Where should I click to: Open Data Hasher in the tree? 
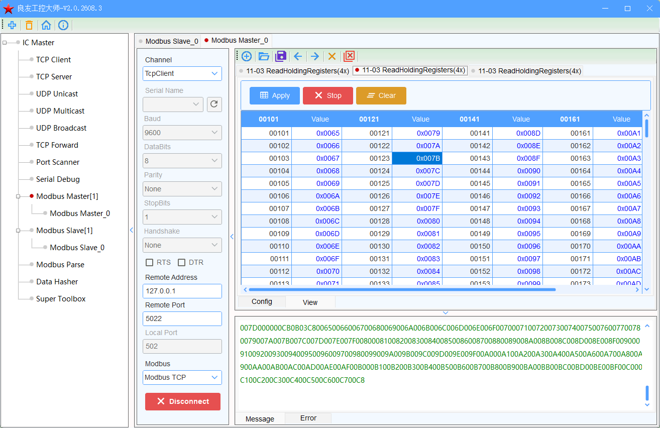[x=57, y=282]
